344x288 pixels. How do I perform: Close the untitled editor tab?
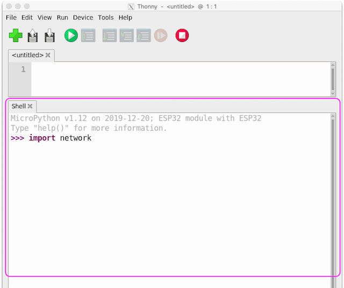click(x=48, y=55)
